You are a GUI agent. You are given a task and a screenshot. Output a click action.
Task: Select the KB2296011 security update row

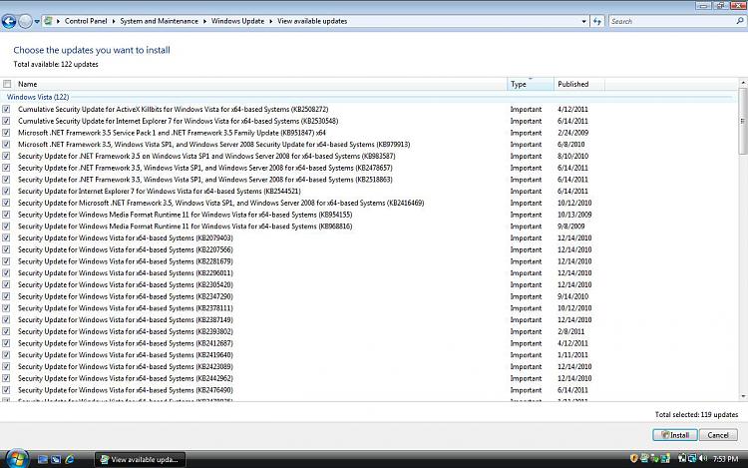click(x=367, y=272)
